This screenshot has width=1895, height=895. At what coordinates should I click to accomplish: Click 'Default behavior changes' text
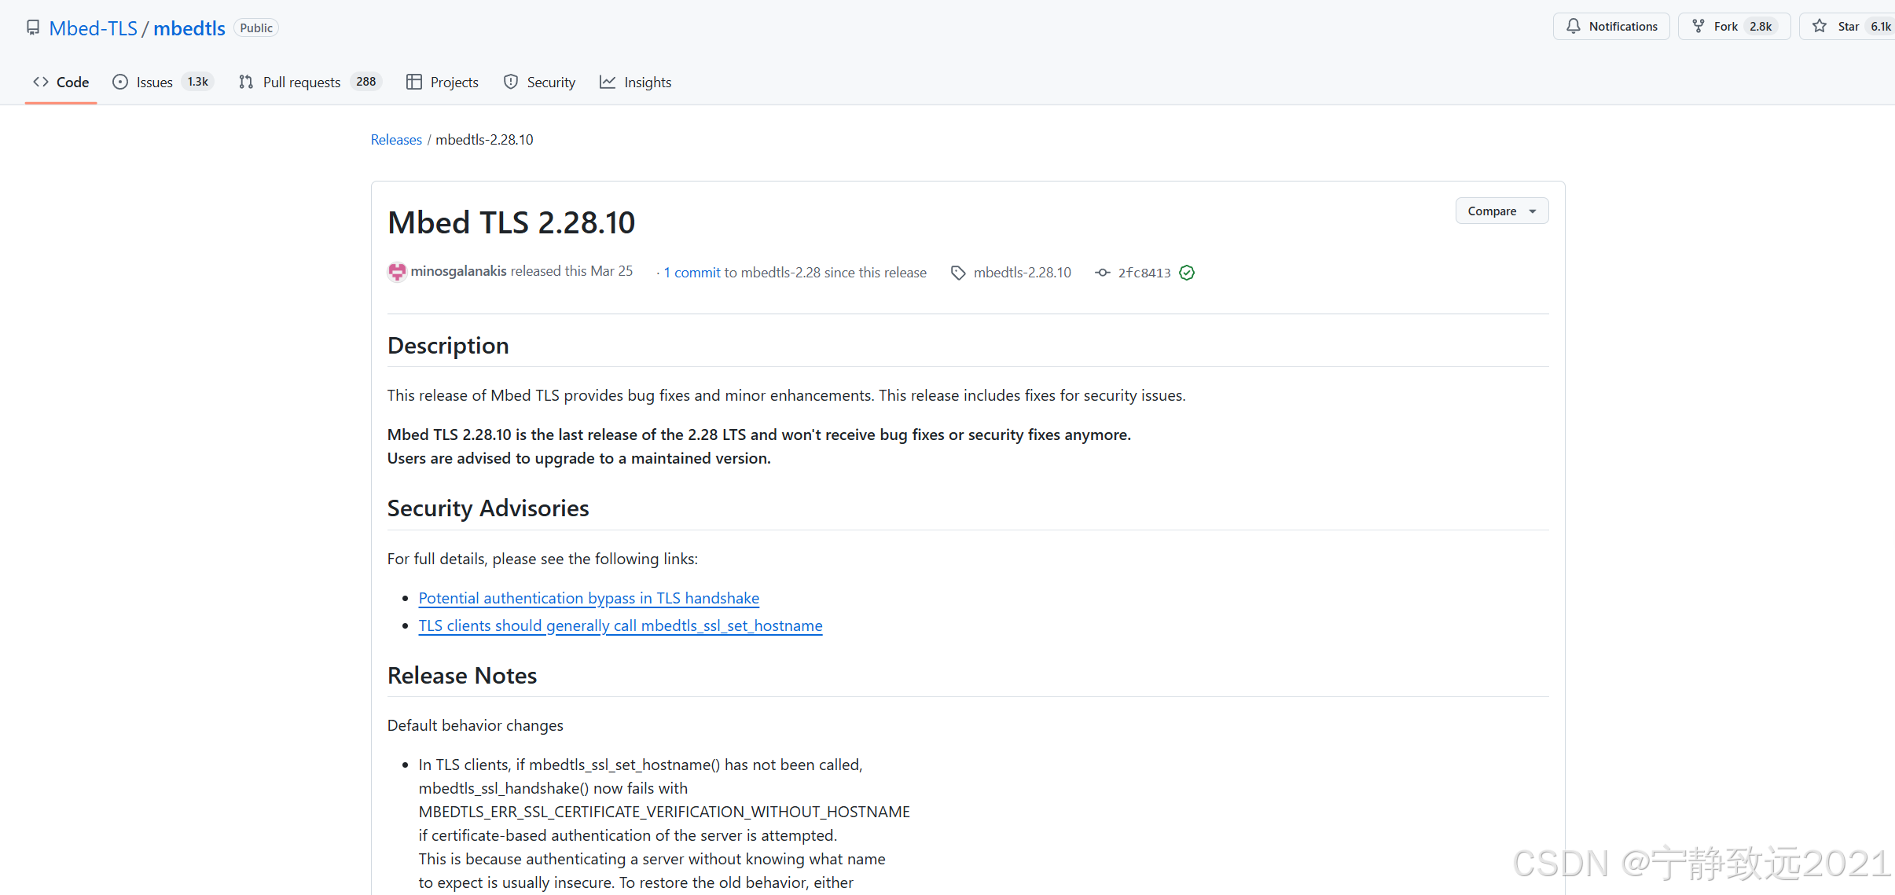tap(476, 725)
